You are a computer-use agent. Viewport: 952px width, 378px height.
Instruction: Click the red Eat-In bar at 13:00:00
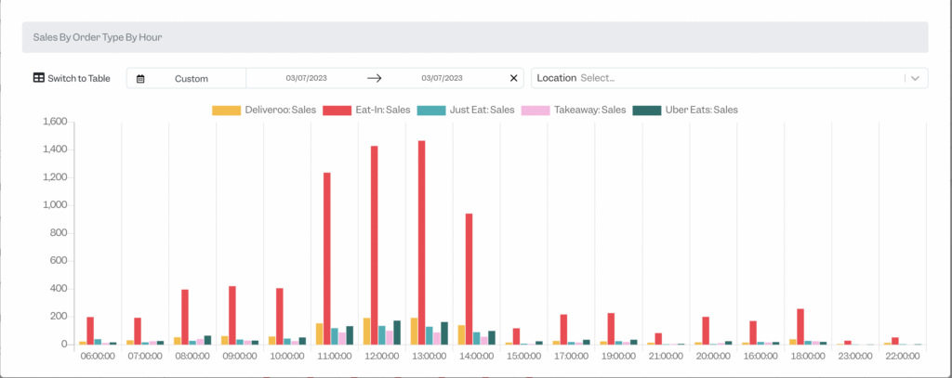[421, 242]
